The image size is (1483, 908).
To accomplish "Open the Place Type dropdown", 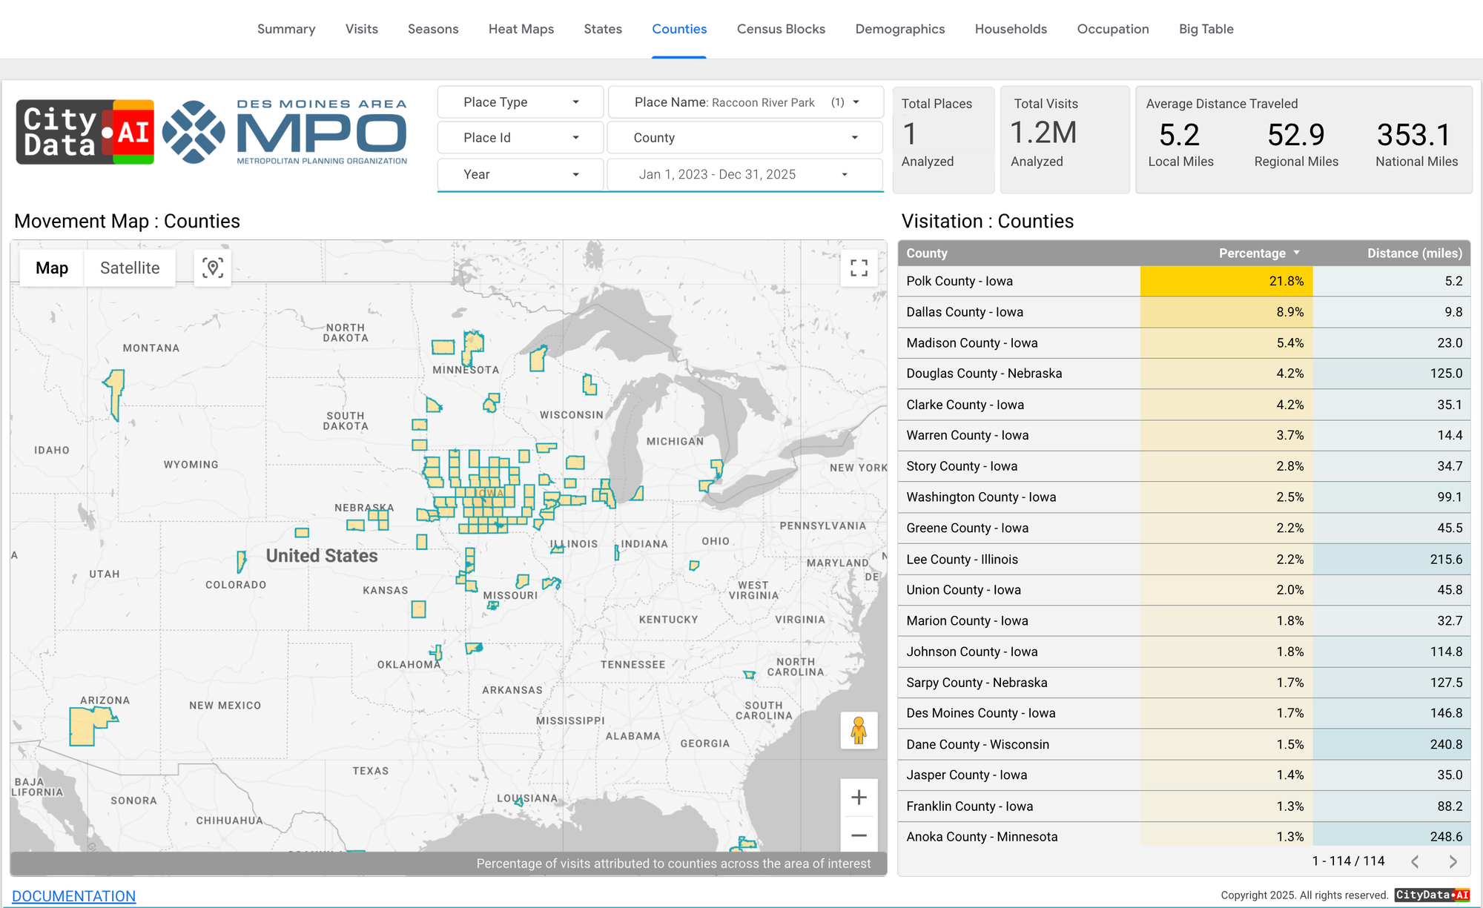I will tap(521, 102).
